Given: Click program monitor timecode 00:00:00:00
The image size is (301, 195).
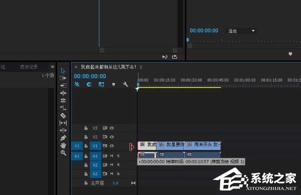Looking at the screenshot, I should pyautogui.click(x=204, y=30).
